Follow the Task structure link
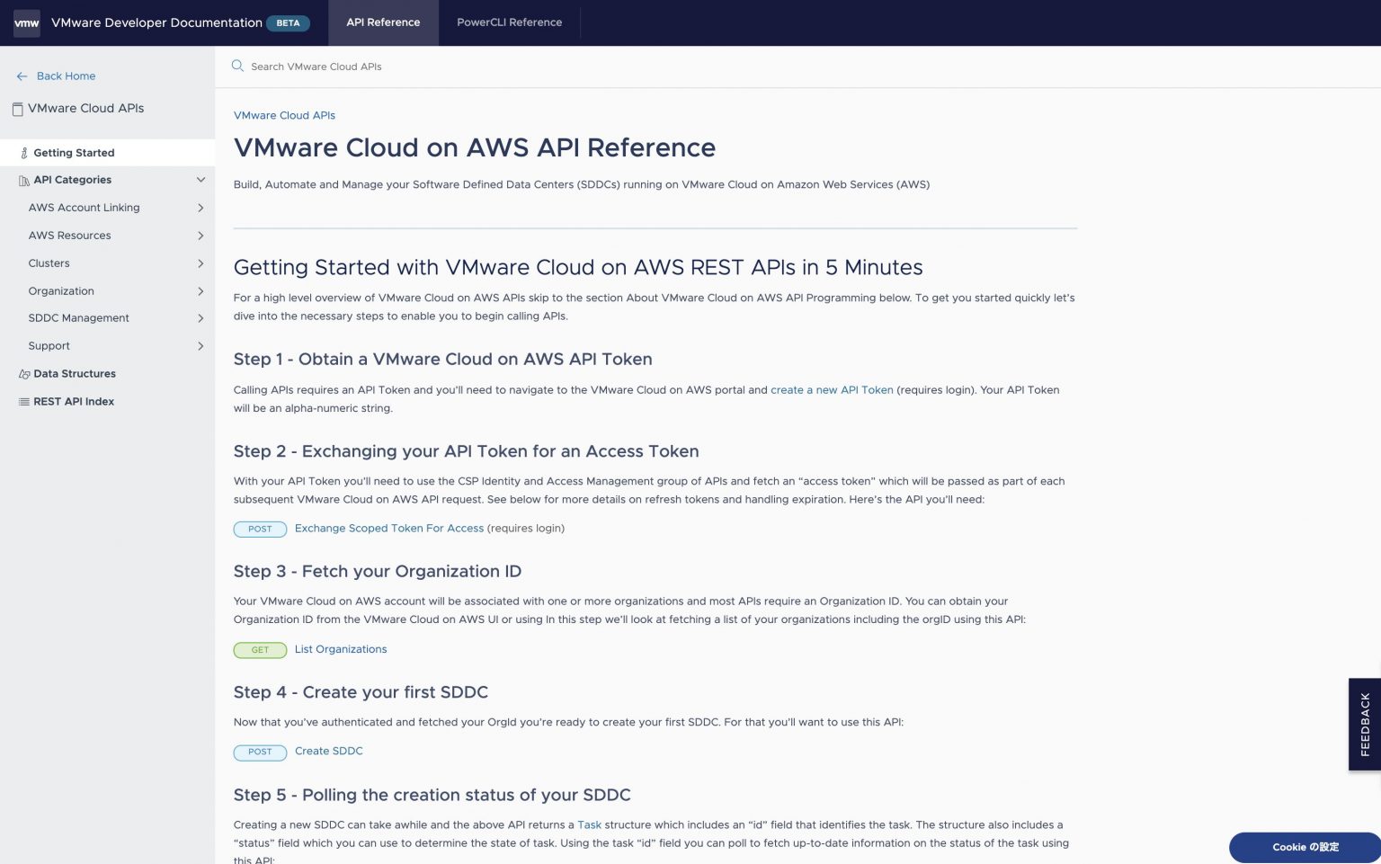This screenshot has width=1381, height=864. click(589, 825)
